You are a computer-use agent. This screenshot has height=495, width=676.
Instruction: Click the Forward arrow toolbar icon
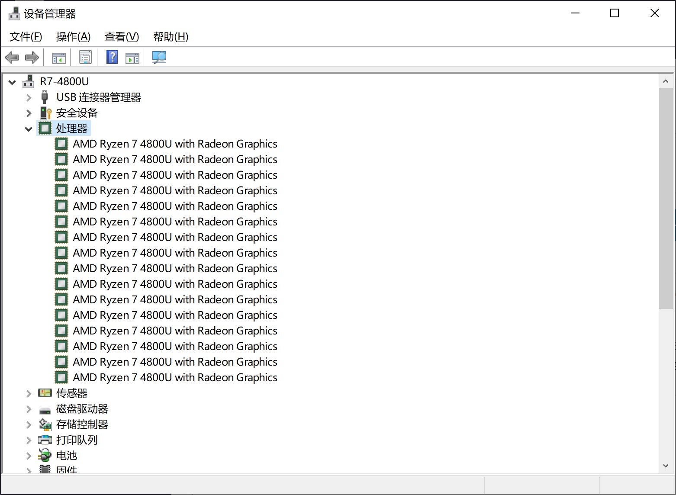tap(32, 57)
